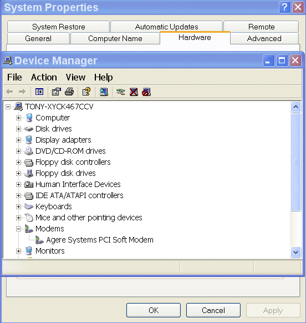Open the Action menu
This screenshot has height=323, width=306.
pos(44,78)
